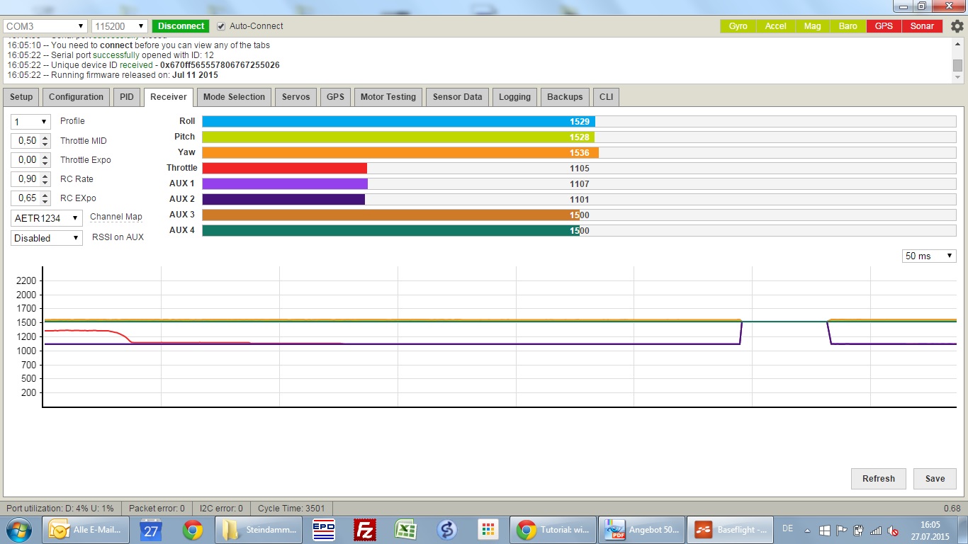Click the Gyro sensor indicator
Screen dimensions: 968x544
[738, 26]
